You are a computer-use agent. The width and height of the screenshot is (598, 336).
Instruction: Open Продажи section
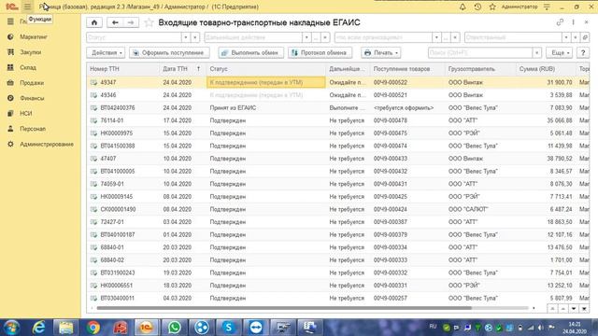click(x=32, y=83)
